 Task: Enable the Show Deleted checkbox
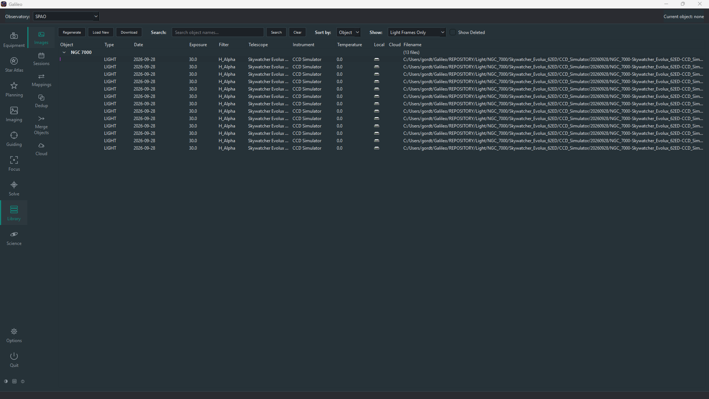(x=453, y=32)
